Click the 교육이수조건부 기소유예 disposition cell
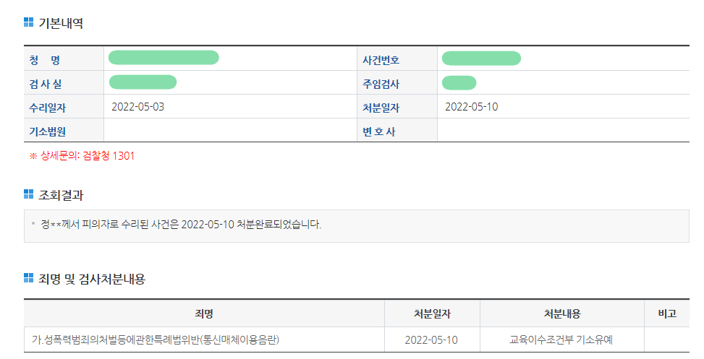Screen dimensions: 704x359 coord(562,339)
